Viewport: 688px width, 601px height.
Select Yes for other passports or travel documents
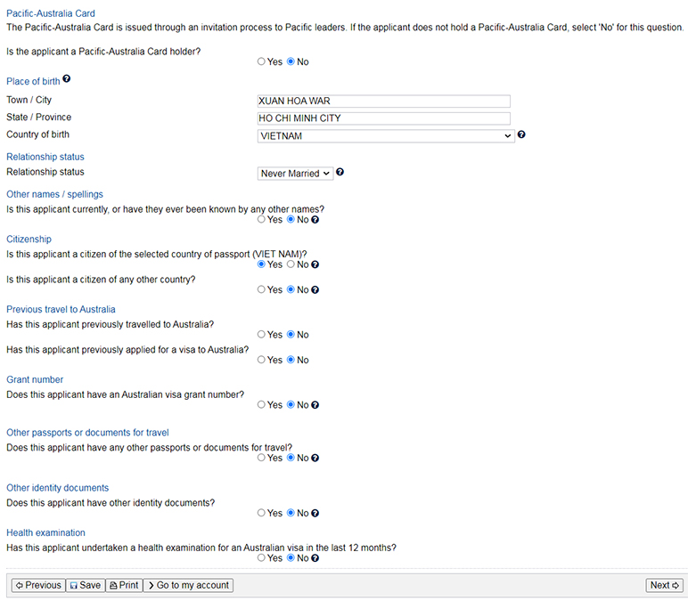(x=261, y=458)
